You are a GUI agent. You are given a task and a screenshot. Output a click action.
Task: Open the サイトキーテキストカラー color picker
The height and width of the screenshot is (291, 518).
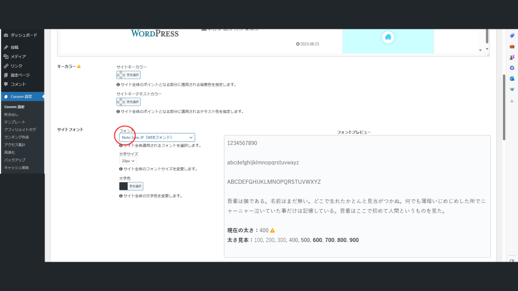(128, 102)
